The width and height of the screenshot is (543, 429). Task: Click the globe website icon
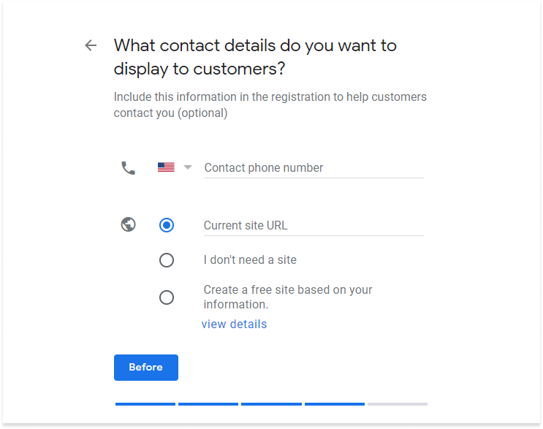point(129,225)
